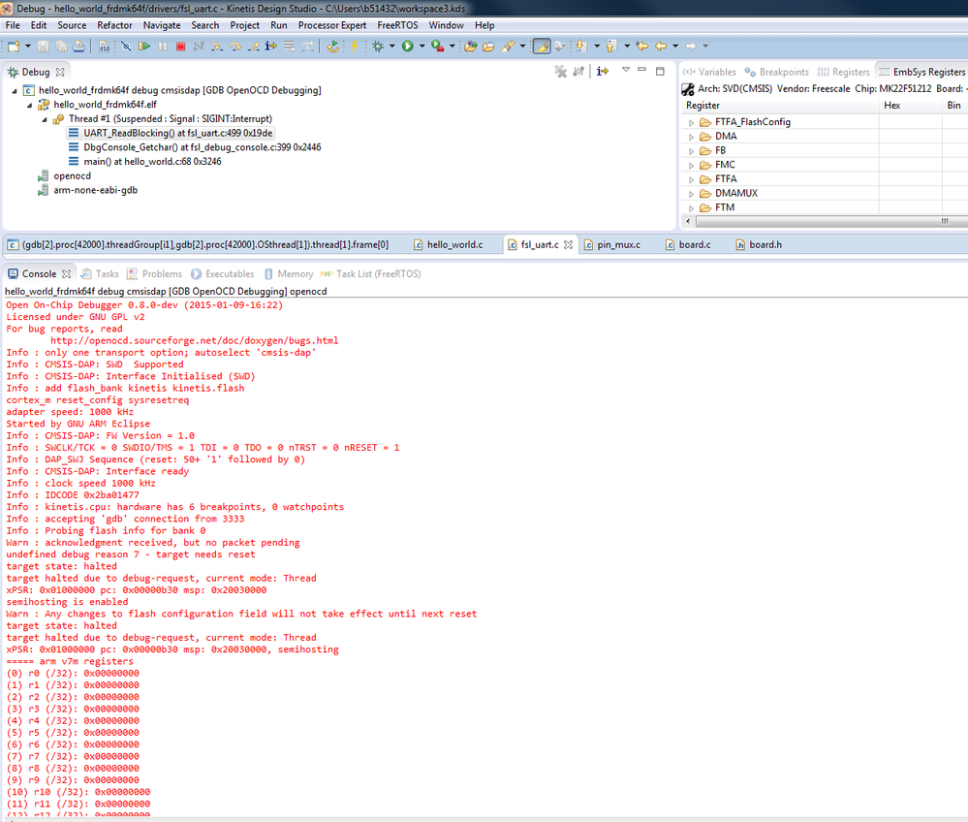
Task: Jump to Last Edit Location icon
Action: coord(642,47)
